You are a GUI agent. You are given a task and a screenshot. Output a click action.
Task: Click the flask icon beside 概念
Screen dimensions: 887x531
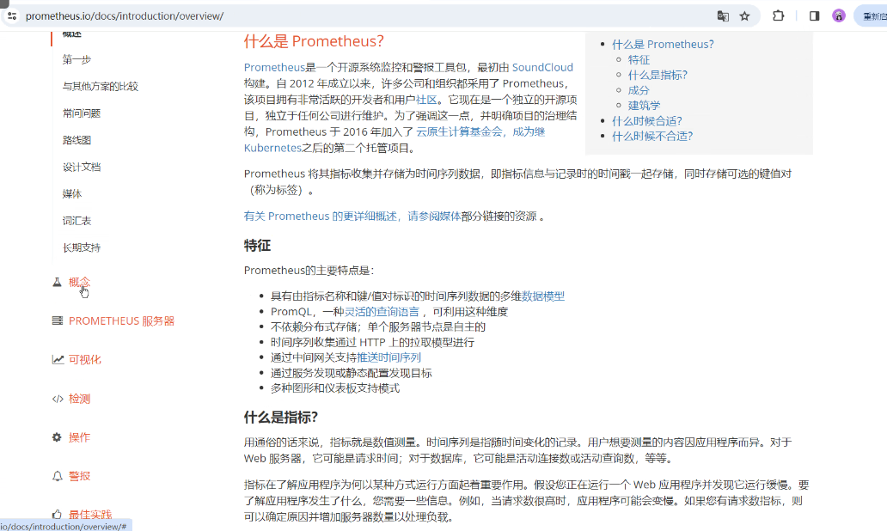(57, 282)
